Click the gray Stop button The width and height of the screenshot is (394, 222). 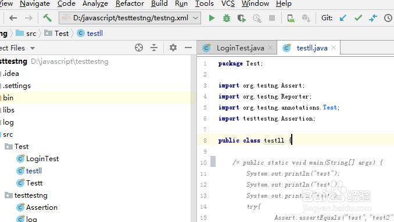pos(272,18)
